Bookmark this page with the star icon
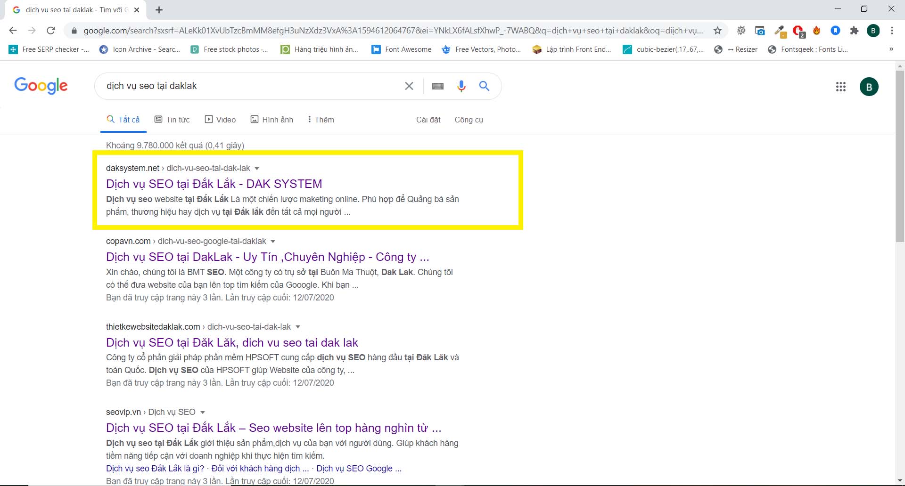905x486 pixels. [717, 31]
